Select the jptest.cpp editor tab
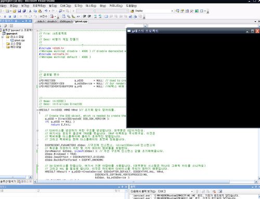The image size is (260, 199). coord(81,21)
